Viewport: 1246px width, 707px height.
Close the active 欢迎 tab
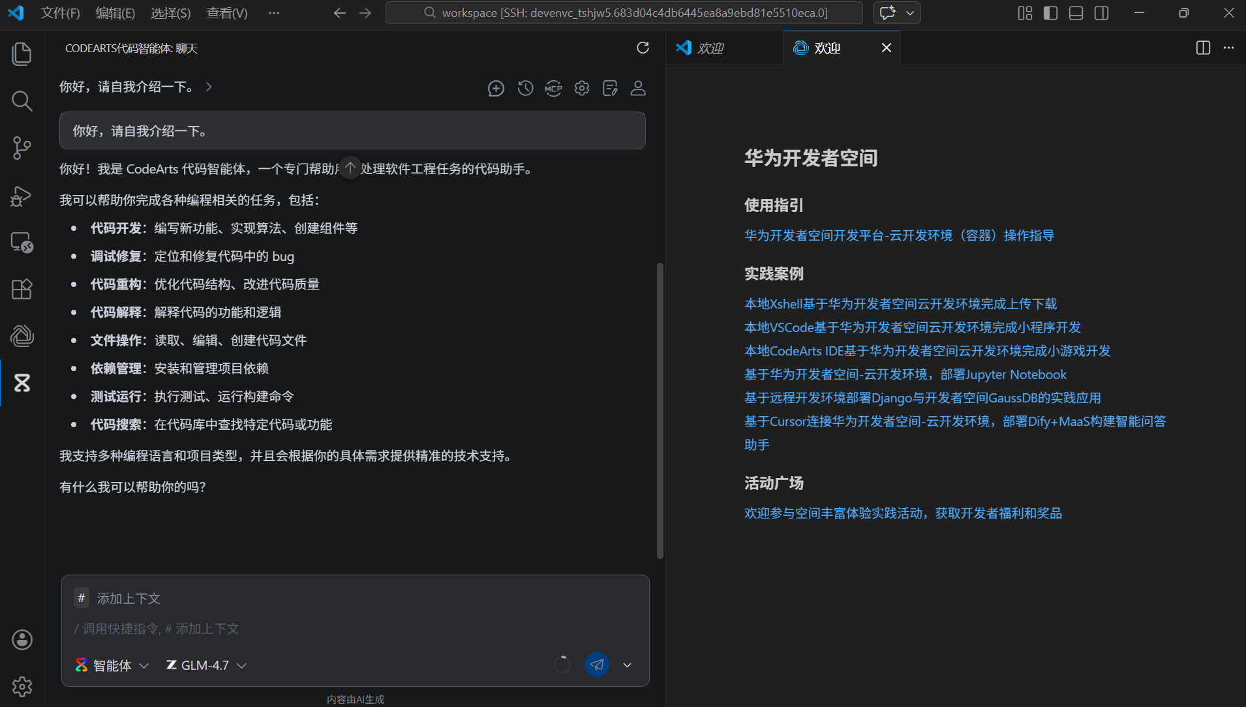point(886,48)
